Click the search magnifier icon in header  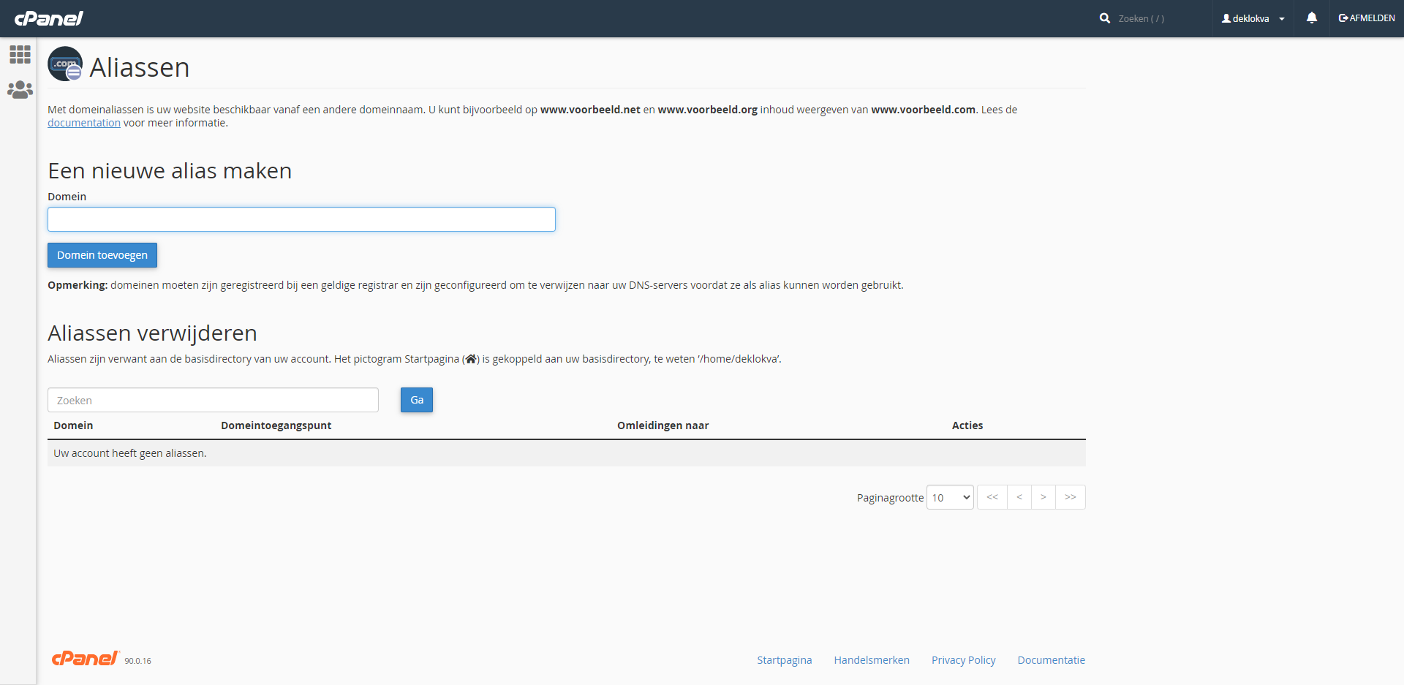(1104, 18)
